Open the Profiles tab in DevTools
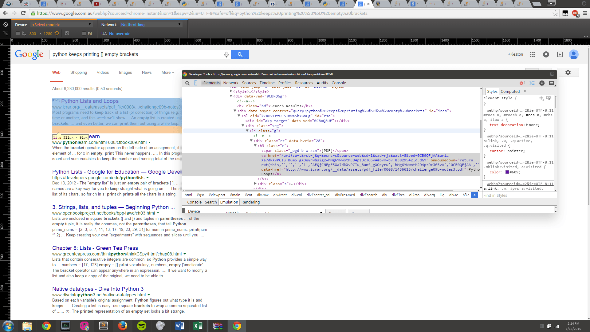590x332 pixels. 285,83
